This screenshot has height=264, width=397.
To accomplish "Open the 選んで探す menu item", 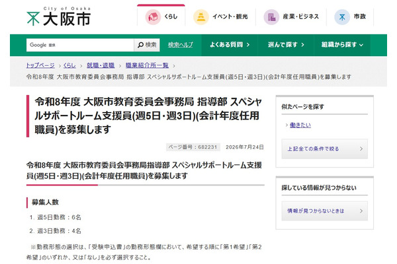I will [286, 45].
